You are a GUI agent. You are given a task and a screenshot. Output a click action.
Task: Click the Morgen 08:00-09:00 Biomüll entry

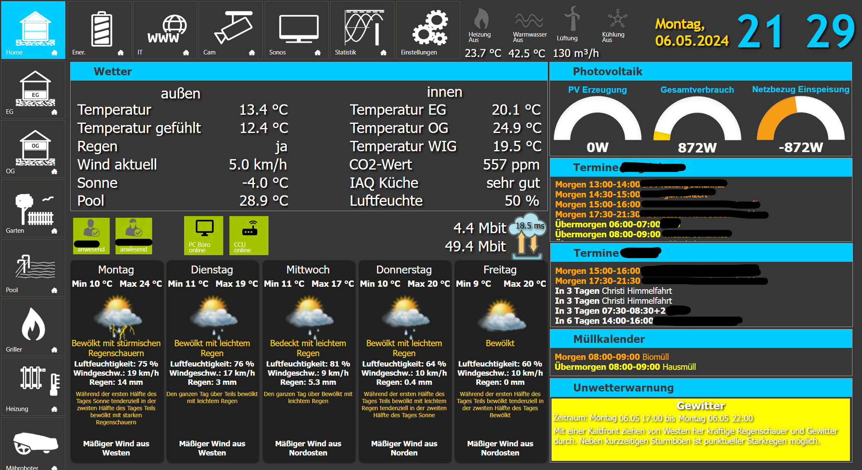coord(612,357)
